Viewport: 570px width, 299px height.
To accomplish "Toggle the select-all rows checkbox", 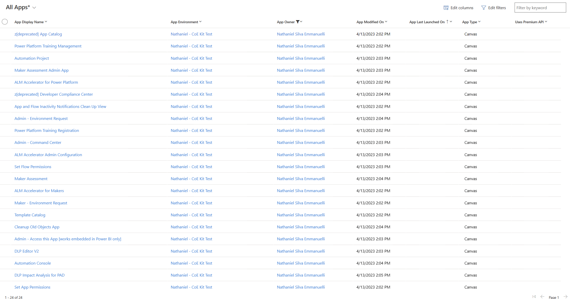I will click(5, 22).
